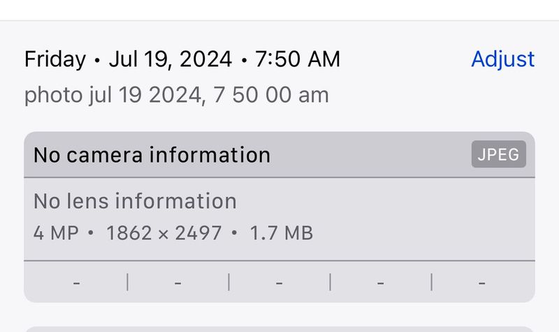The width and height of the screenshot is (559, 332).
Task: Click the middle dash in the EXIF row
Action: pyautogui.click(x=279, y=282)
